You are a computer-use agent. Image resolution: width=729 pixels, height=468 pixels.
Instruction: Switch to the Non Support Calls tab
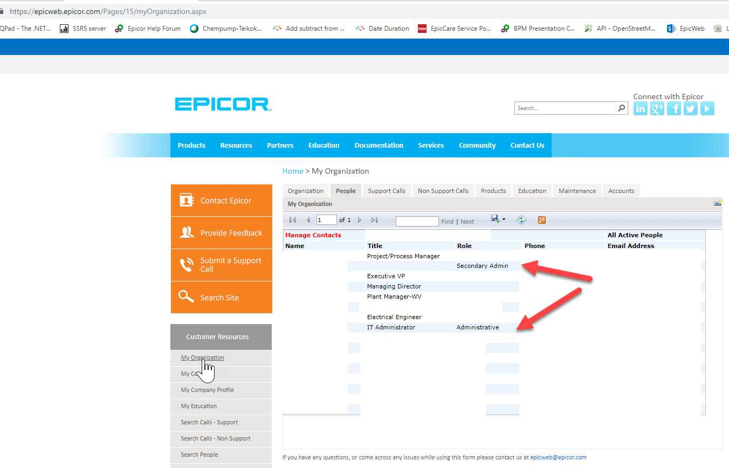click(443, 191)
